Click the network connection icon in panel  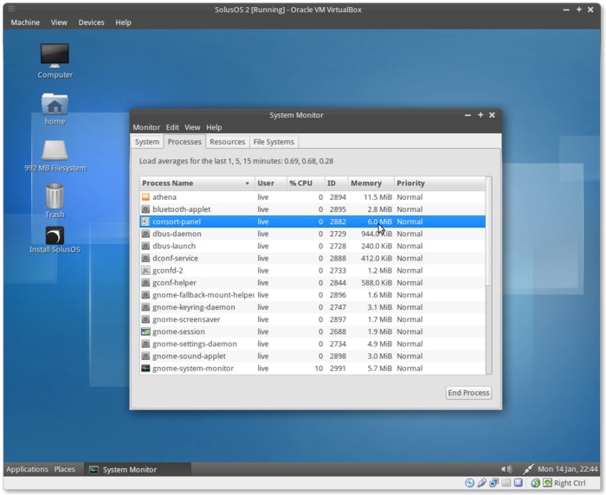pyautogui.click(x=528, y=469)
